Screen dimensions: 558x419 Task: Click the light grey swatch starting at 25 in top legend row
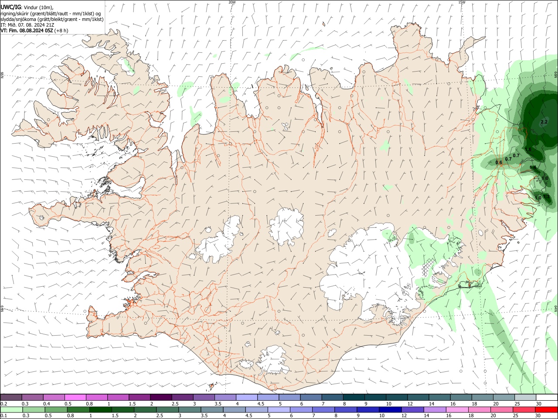click(x=524, y=397)
